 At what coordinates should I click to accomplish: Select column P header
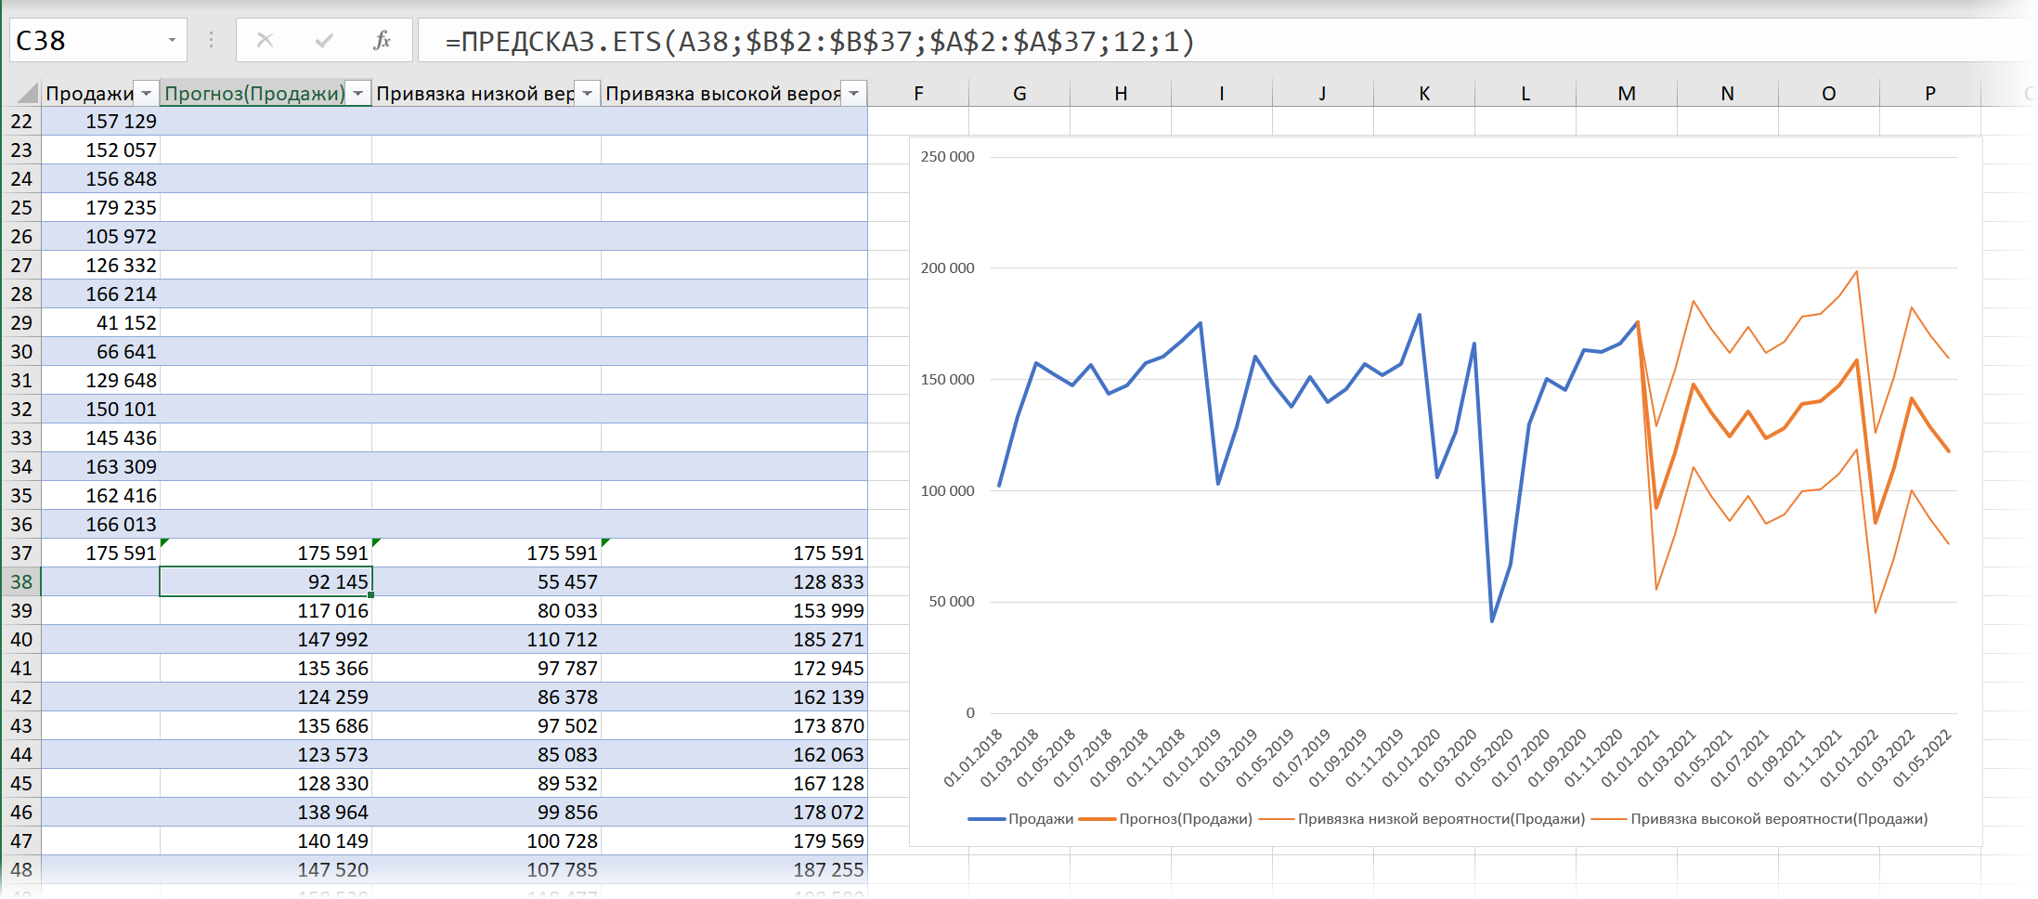(x=1930, y=93)
